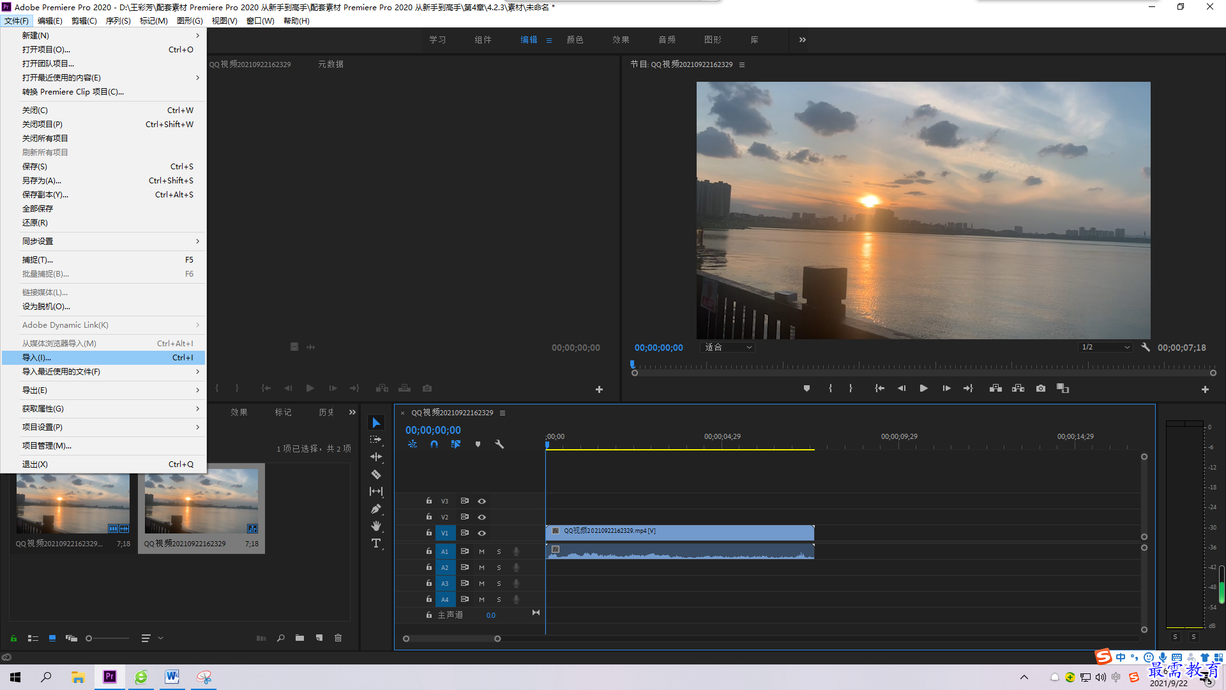Click Lift button in Program monitor
The image size is (1226, 690).
(x=995, y=388)
